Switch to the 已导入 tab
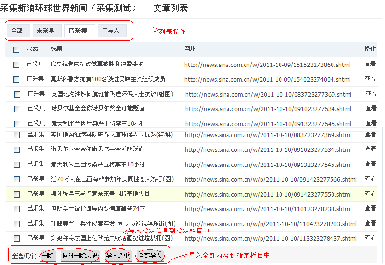Viewport: 385px width, 265px height. (x=111, y=31)
